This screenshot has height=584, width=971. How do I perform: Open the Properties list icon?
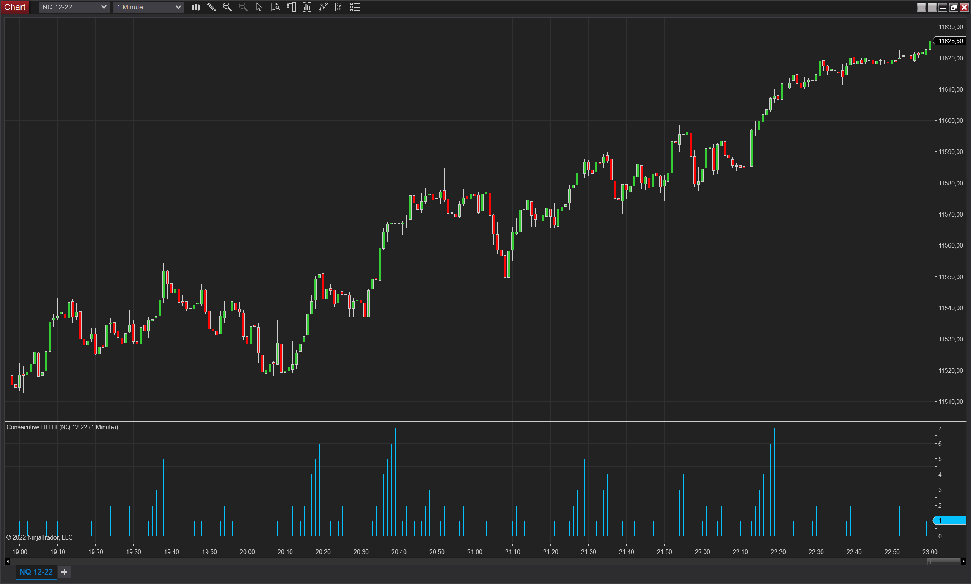(x=355, y=7)
